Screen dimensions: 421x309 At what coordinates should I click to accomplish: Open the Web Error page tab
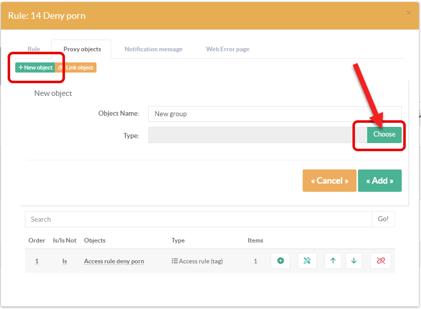click(228, 49)
